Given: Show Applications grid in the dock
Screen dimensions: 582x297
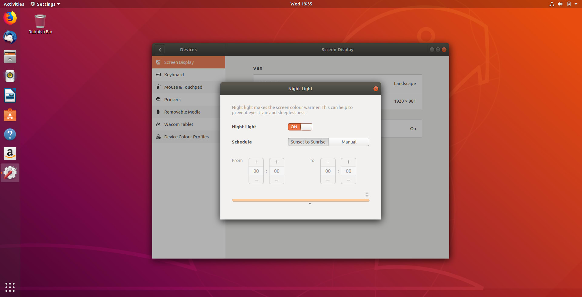Looking at the screenshot, I should pos(10,287).
